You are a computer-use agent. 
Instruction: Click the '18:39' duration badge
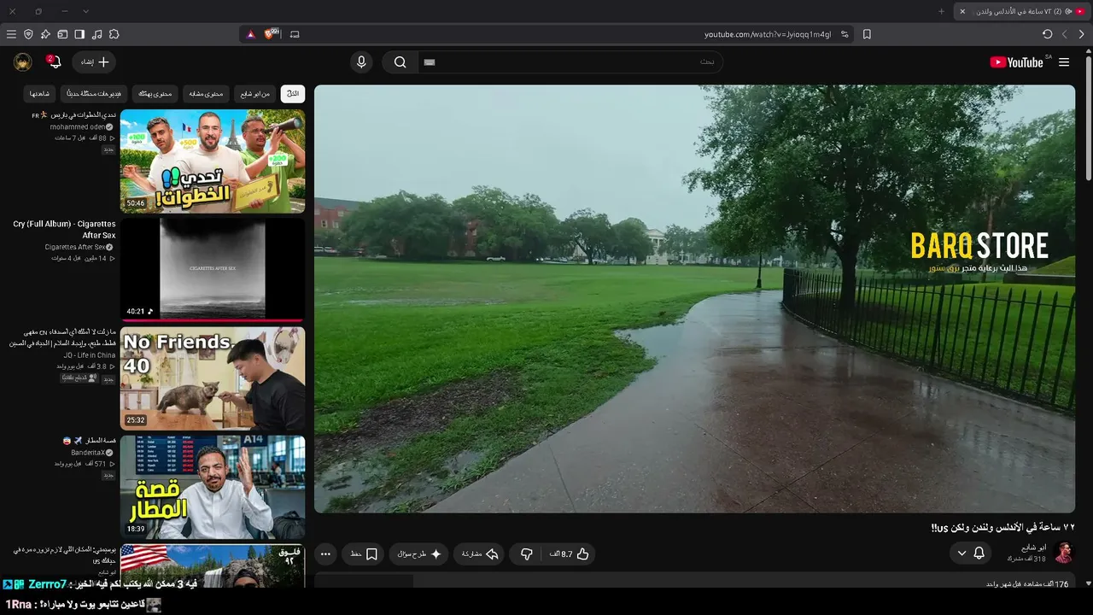[x=136, y=530]
